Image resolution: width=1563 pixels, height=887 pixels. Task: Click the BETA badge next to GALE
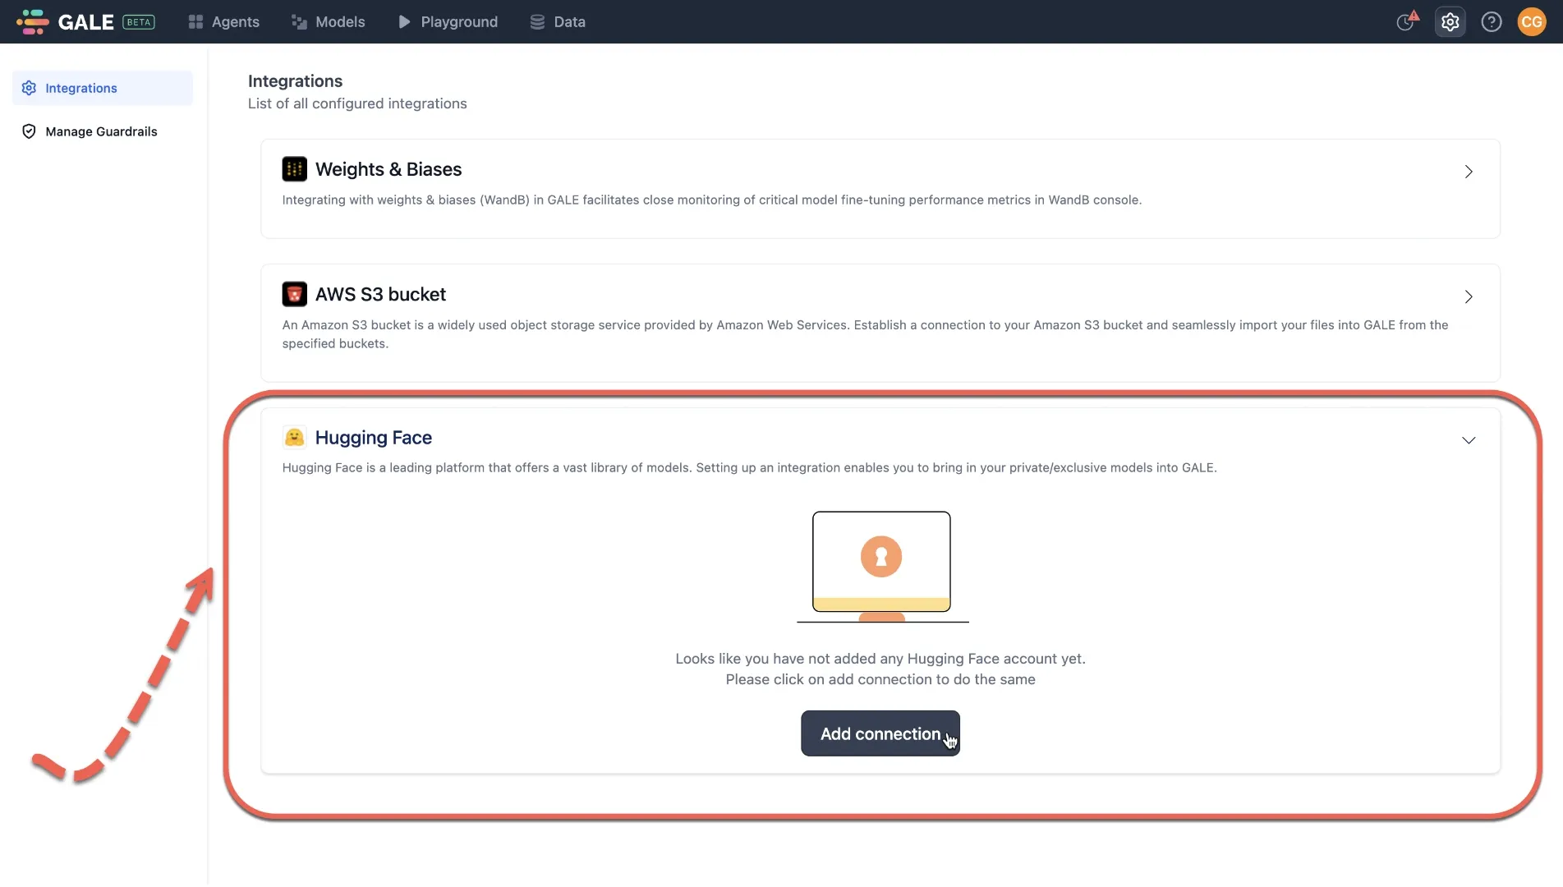(x=138, y=22)
